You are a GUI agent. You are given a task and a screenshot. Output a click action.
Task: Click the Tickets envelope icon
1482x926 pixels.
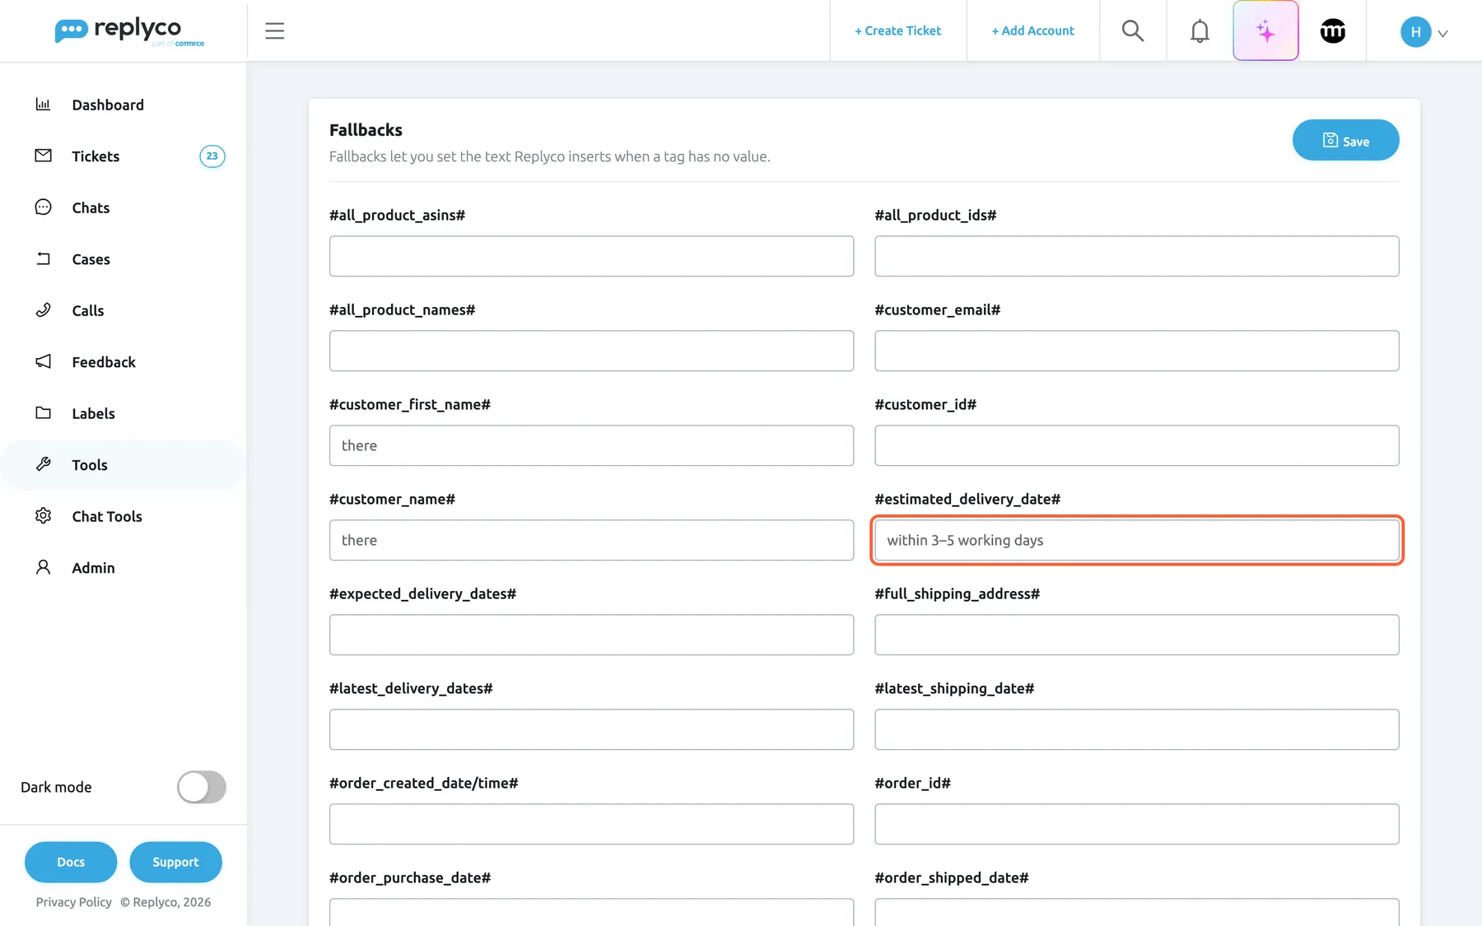click(43, 156)
